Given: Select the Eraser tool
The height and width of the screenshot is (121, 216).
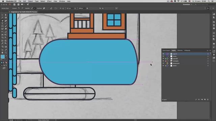Looking at the screenshot, I should (x=6, y=29).
